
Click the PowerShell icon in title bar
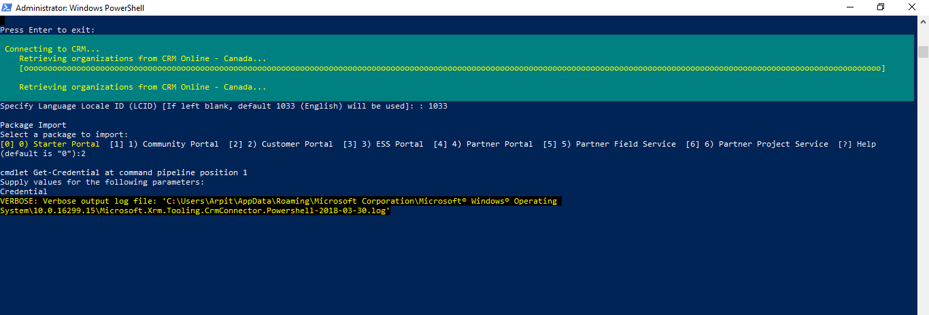(x=7, y=7)
